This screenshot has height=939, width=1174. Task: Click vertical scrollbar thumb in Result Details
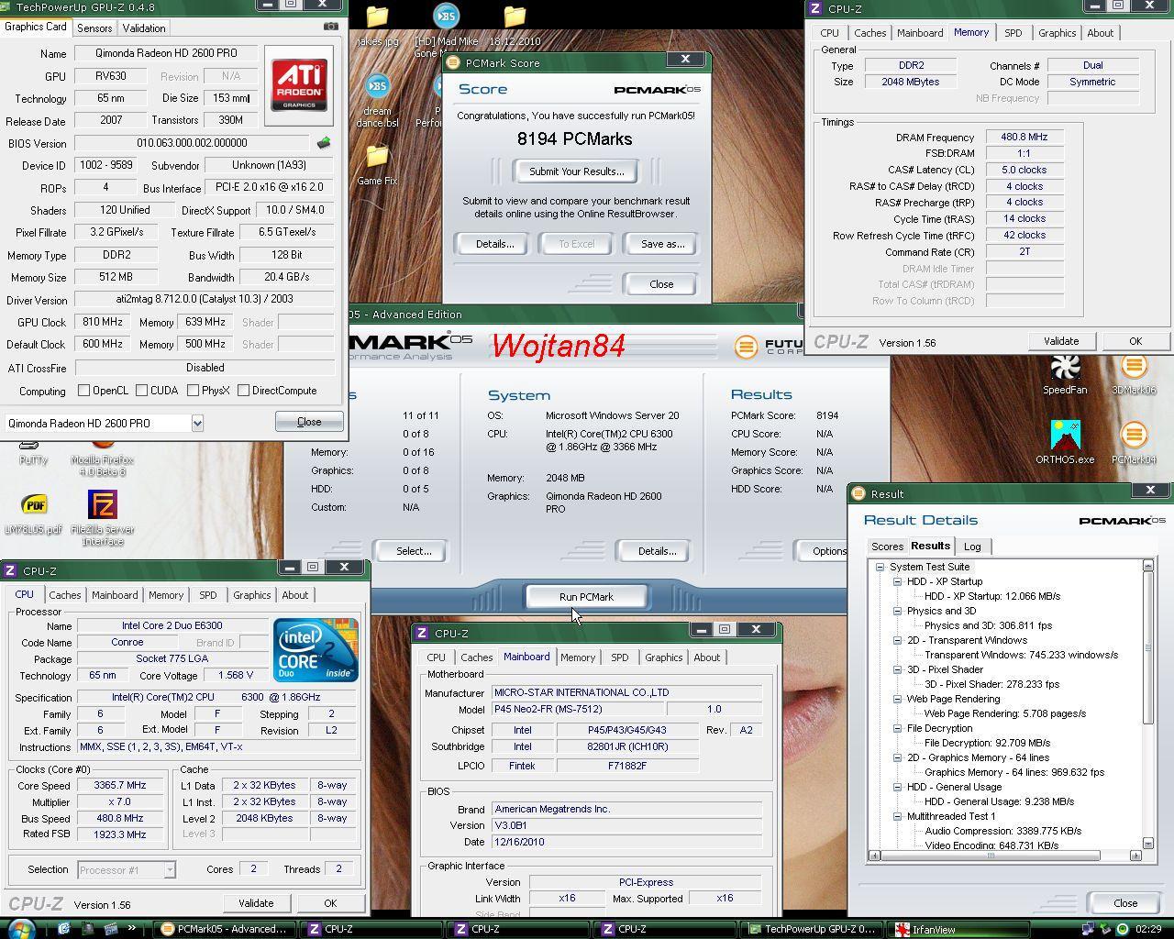(1147, 648)
